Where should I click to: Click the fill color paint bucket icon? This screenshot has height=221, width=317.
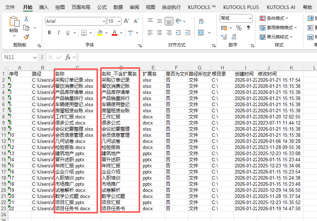99,32
